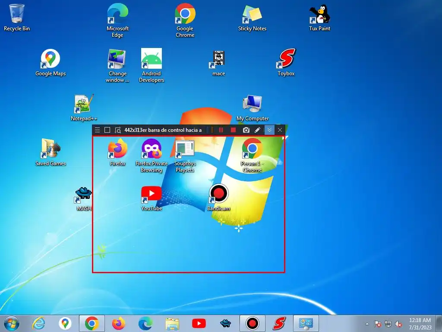Open Internet Explorer from the taskbar

(x=38, y=323)
